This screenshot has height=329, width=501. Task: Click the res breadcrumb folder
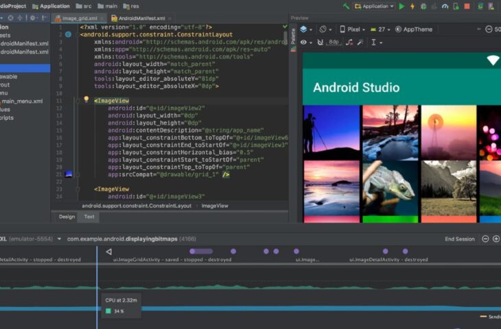(x=131, y=6)
